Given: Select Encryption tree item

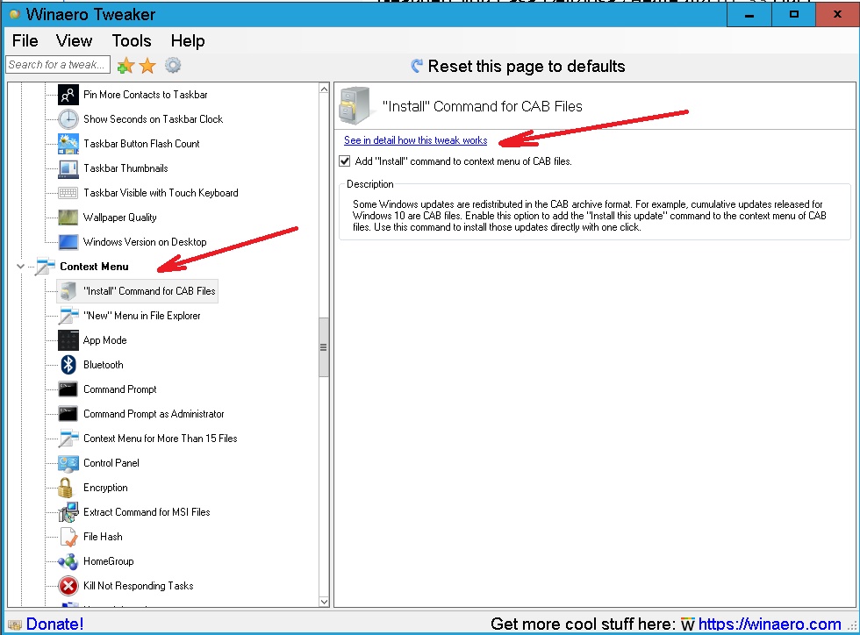Looking at the screenshot, I should tap(105, 488).
